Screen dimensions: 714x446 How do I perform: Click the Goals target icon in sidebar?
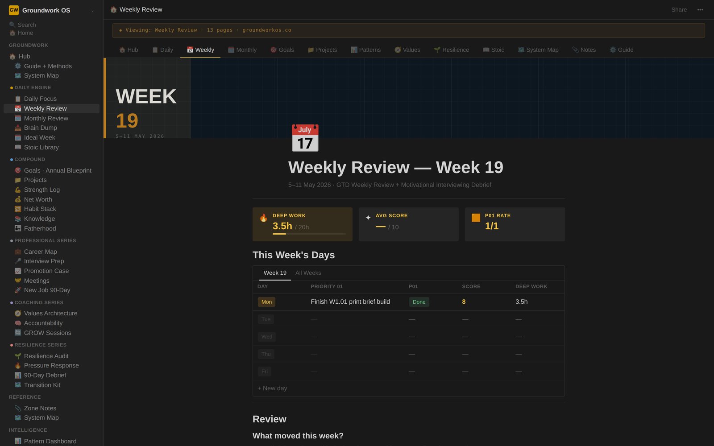(18, 170)
